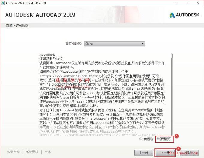Click the autodesk.com/terms hyperlink in agreement
Viewport: 204px width, 158px height.
(70, 76)
